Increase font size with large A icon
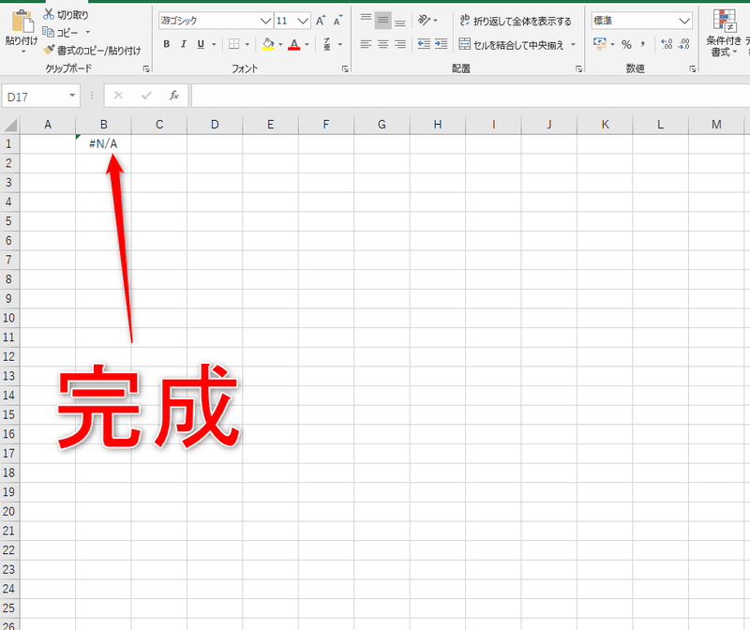Image resolution: width=750 pixels, height=630 pixels. [320, 21]
